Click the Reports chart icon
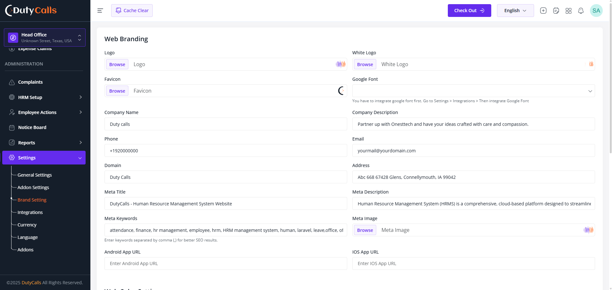612x290 pixels. click(12, 143)
